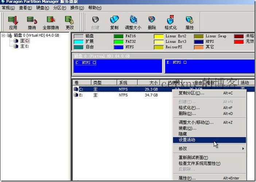Collapse the 磁盘 0 tree node
Image resolution: width=256 pixels, height=182 pixels.
pos(3,35)
